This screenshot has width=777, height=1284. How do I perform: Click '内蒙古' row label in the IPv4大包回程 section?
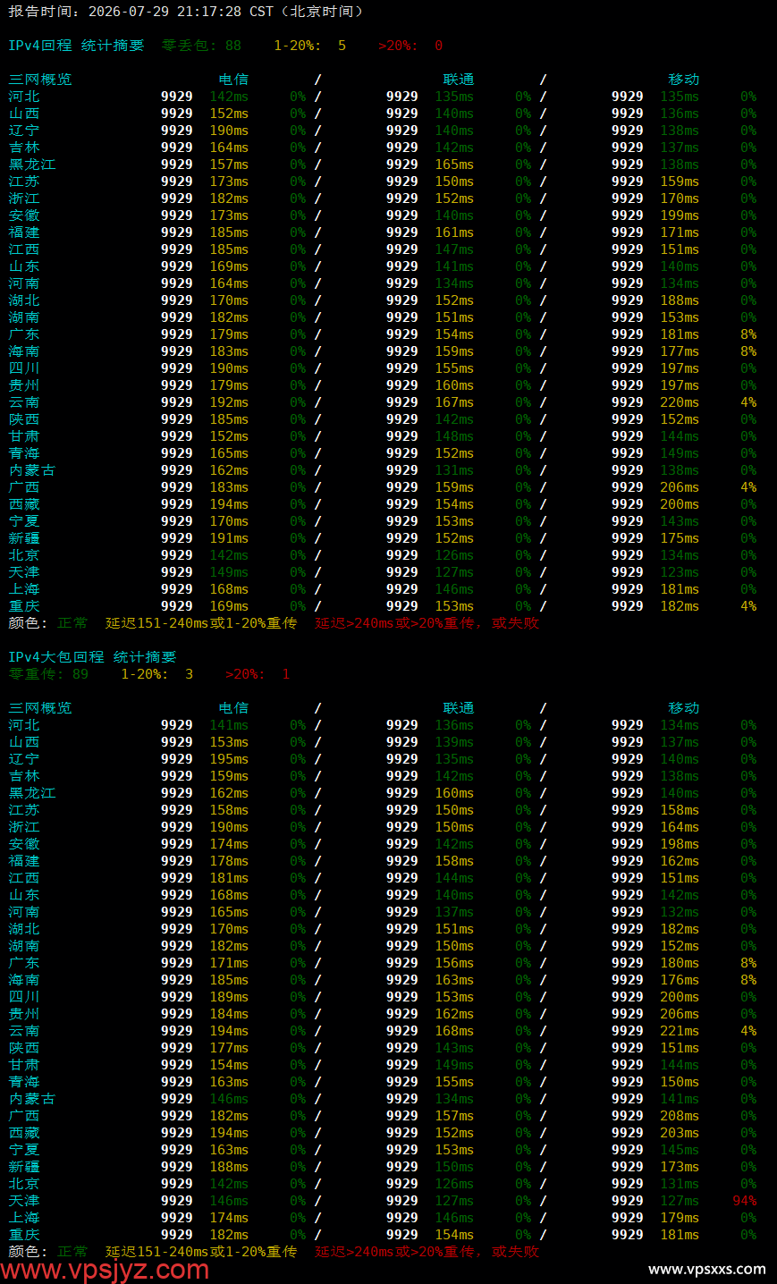click(32, 1099)
